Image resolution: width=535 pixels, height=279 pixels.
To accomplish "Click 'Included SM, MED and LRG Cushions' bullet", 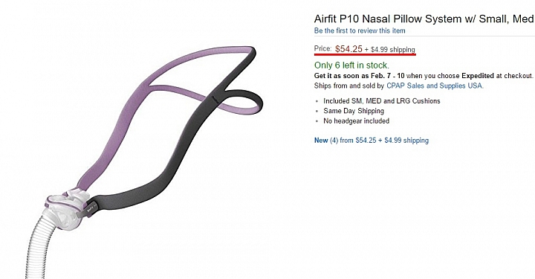I will (381, 101).
